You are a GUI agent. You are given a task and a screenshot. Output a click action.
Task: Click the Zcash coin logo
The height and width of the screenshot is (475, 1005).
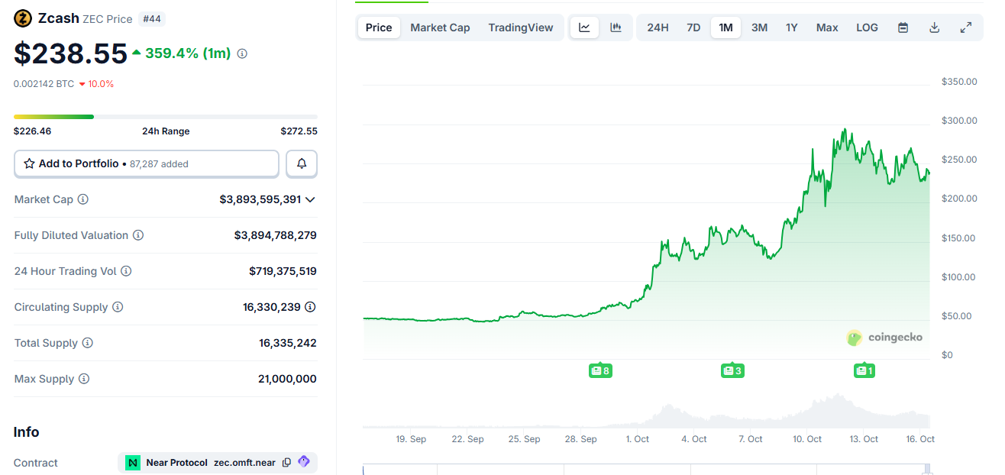click(x=21, y=18)
